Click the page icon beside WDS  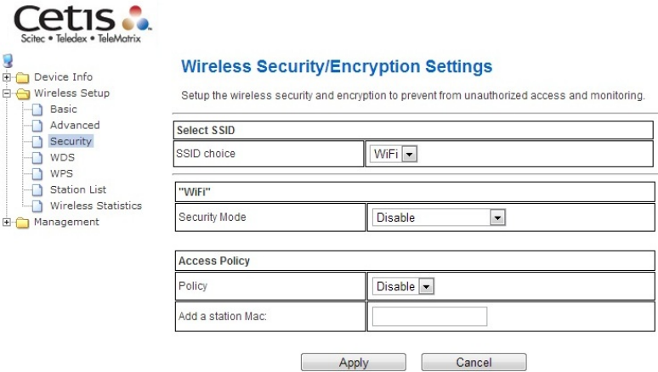[37, 158]
